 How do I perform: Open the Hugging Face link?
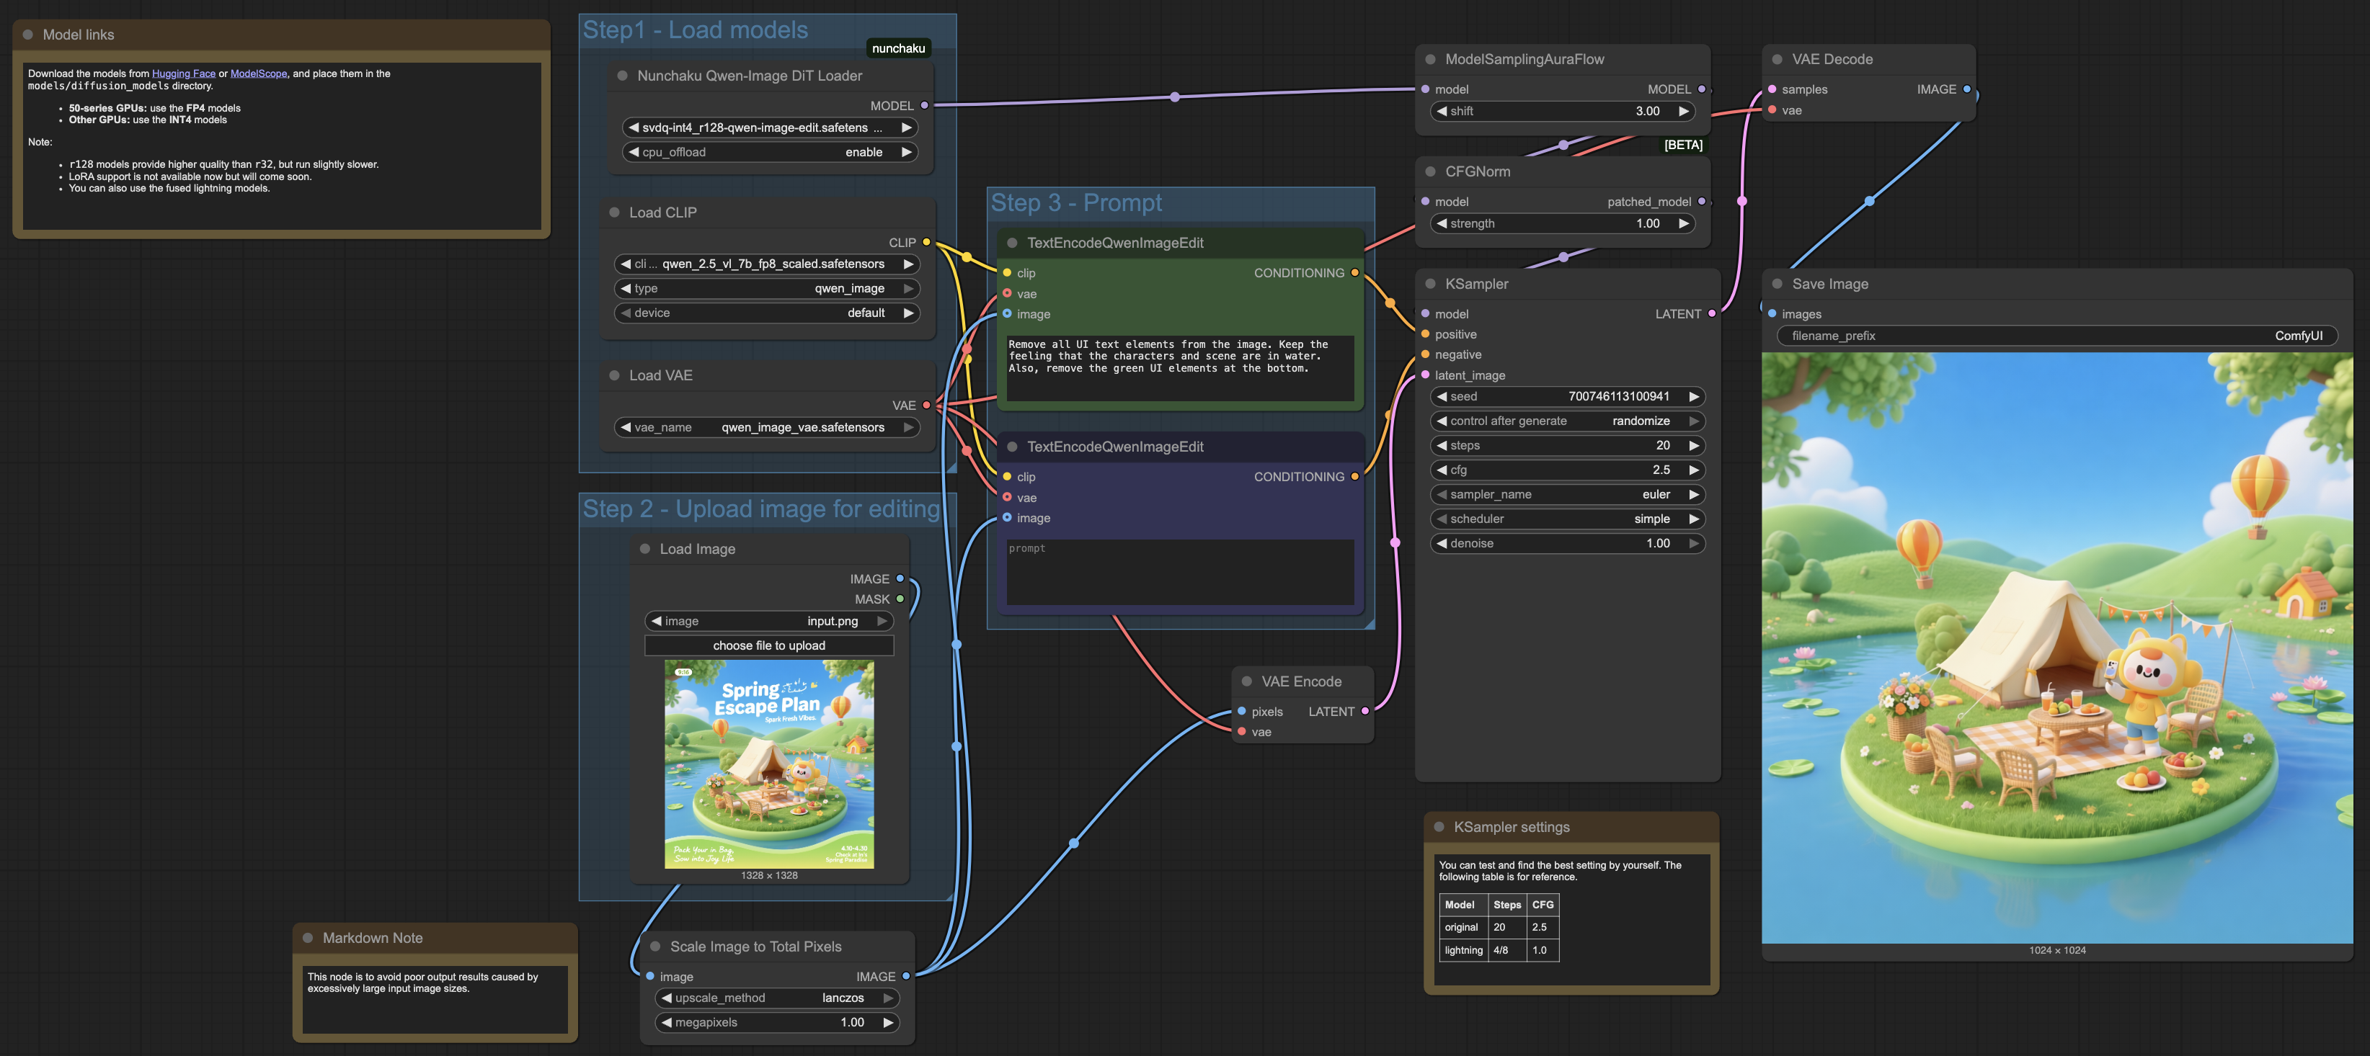pyautogui.click(x=183, y=73)
